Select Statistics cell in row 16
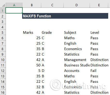Viewport: 110px width, 95px height. pos(77,92)
